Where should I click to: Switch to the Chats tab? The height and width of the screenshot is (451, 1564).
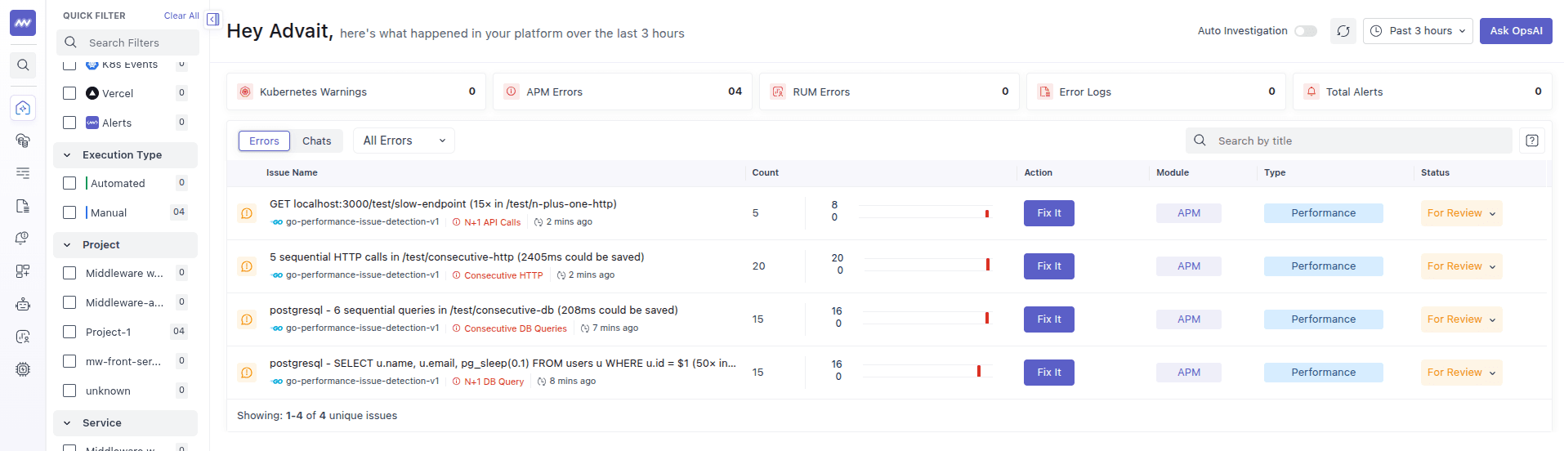tap(317, 141)
